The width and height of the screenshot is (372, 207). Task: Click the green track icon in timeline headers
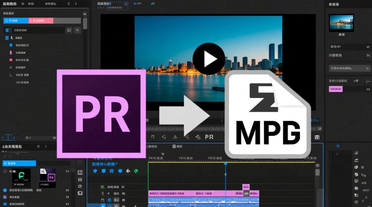(102, 187)
